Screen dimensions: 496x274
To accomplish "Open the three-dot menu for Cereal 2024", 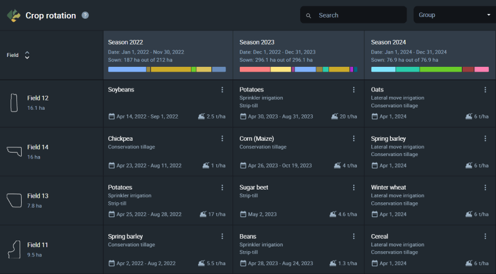I will click(485, 236).
